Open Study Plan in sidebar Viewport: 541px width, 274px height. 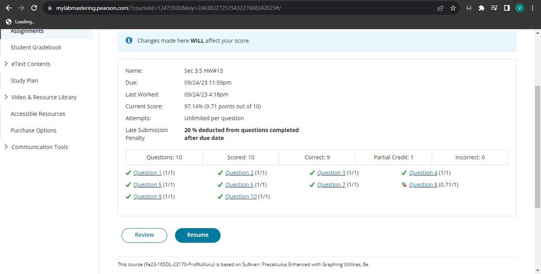click(x=24, y=81)
